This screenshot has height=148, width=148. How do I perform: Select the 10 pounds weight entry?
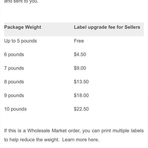(x=16, y=109)
